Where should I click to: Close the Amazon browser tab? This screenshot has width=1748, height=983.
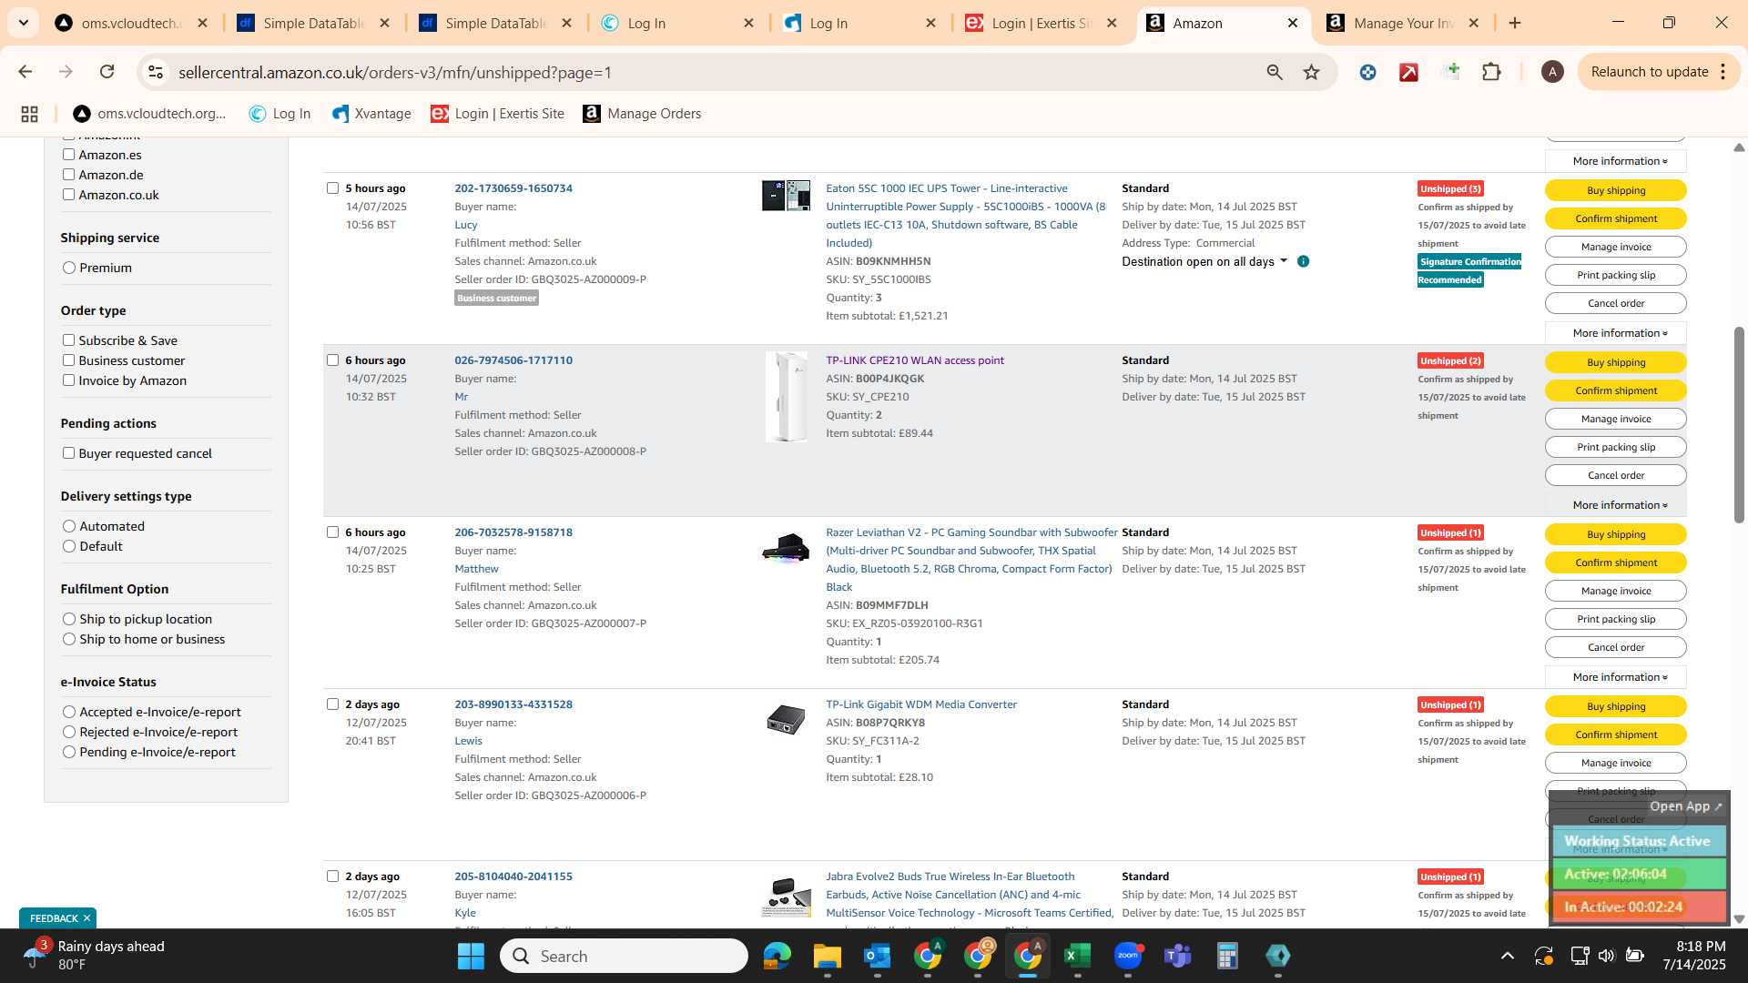tap(1292, 23)
